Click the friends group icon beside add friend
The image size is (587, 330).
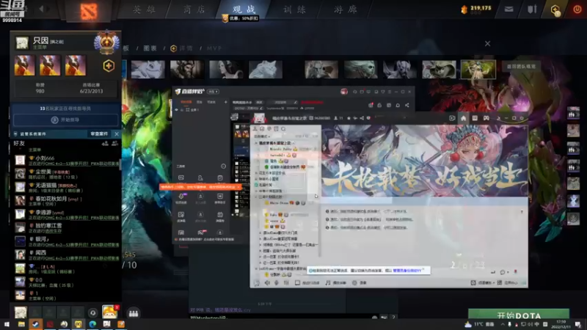(x=114, y=143)
